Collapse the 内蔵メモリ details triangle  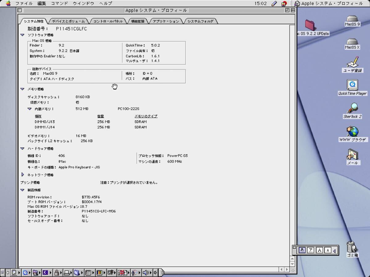click(29, 109)
